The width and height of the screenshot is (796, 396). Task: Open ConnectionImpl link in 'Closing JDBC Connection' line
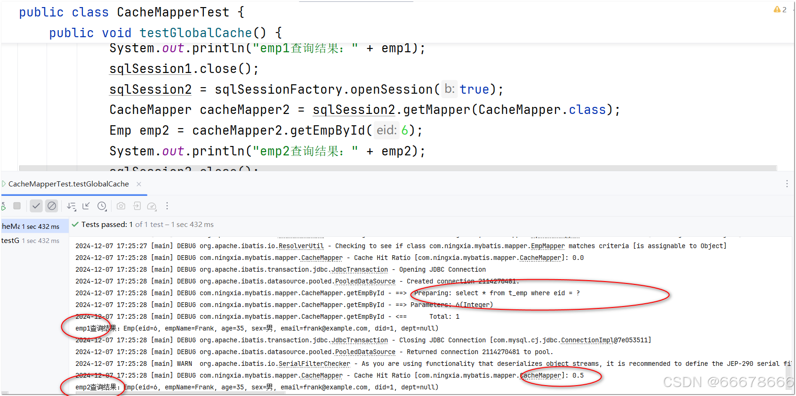pos(587,340)
